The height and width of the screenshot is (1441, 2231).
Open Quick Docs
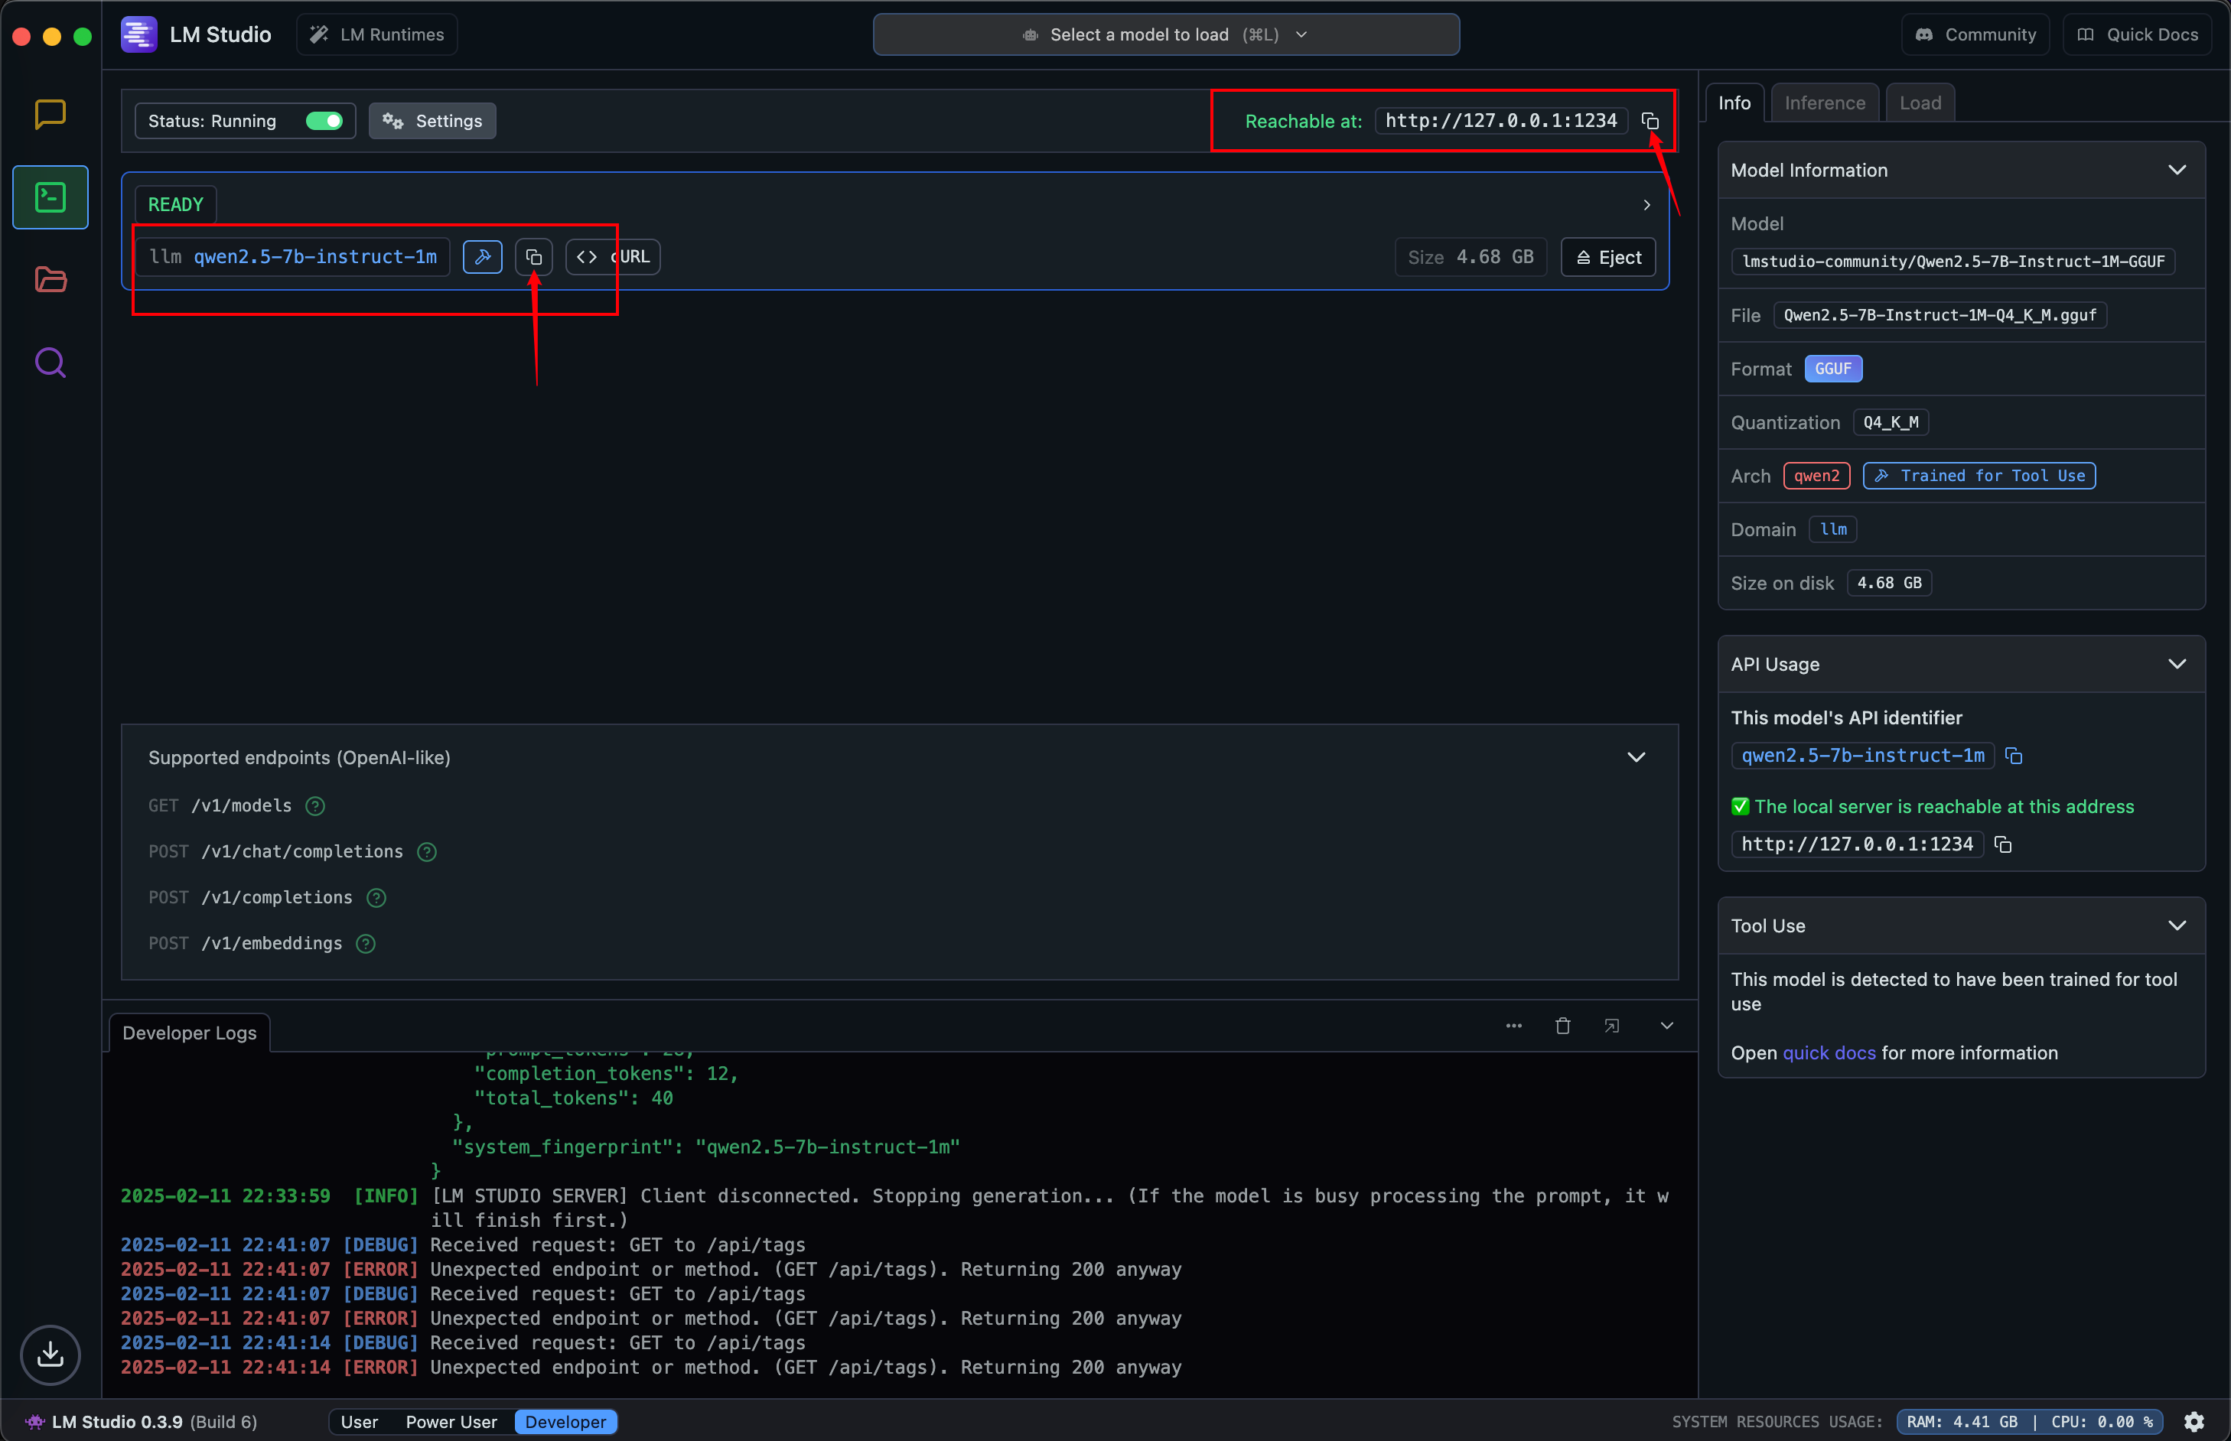2138,34
